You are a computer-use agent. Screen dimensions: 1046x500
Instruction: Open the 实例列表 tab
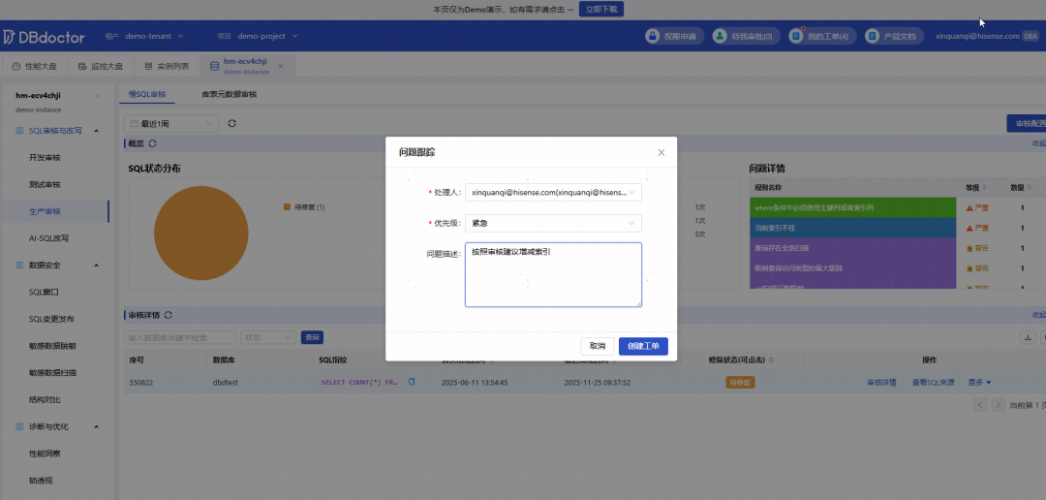point(167,66)
